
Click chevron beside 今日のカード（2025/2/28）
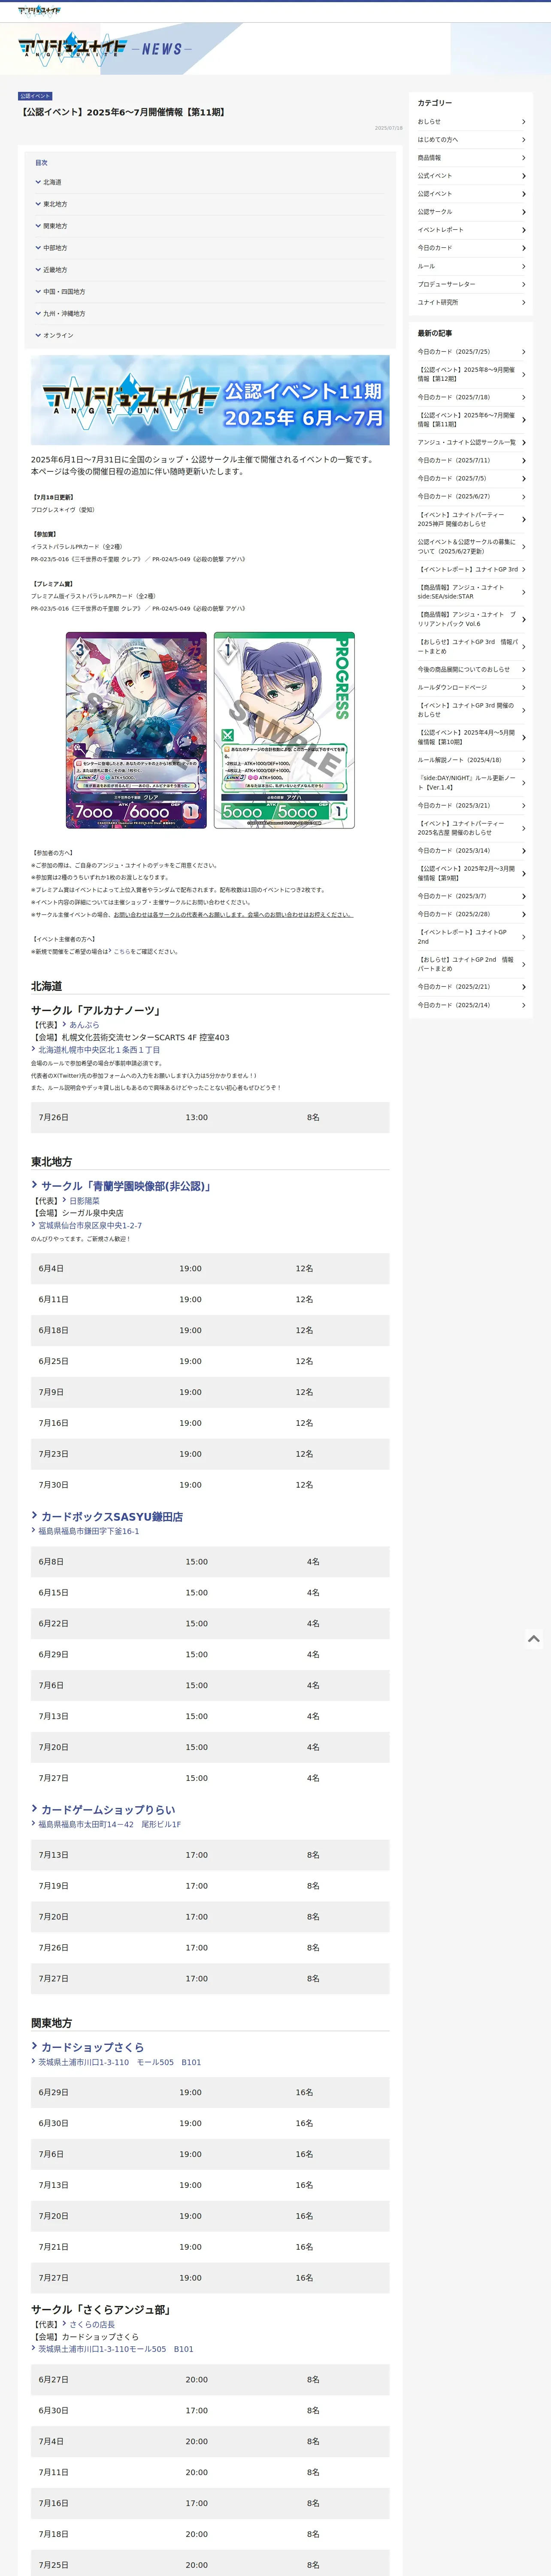tap(523, 914)
